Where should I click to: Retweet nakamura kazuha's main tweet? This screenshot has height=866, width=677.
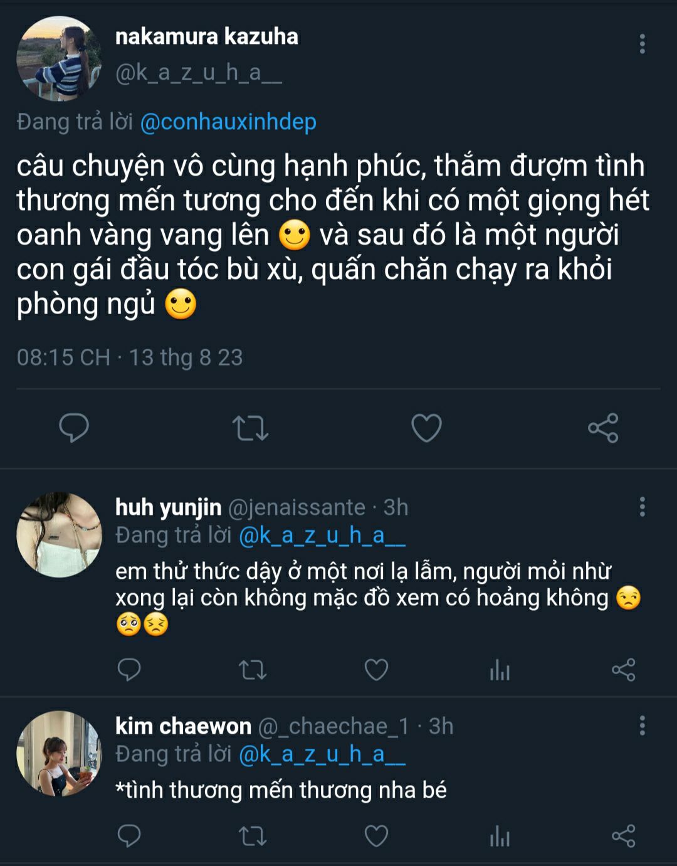pos(250,428)
